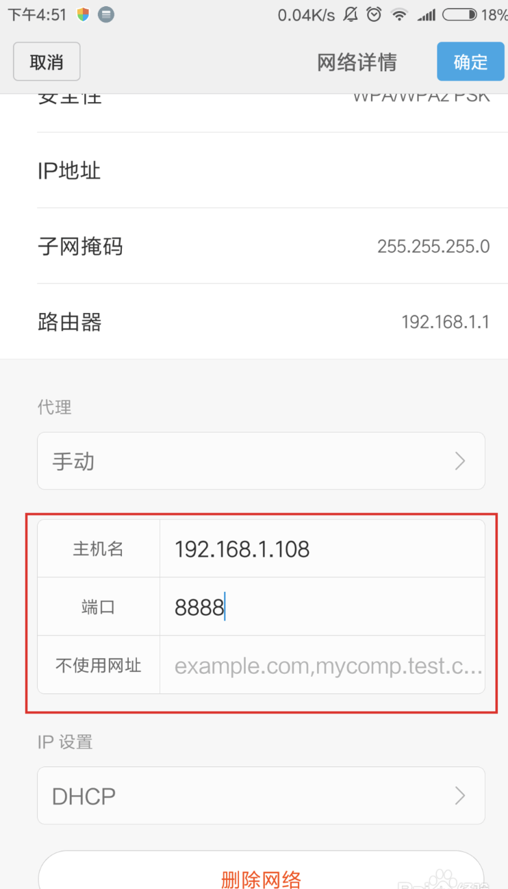Tap the shield security icon in status bar
The image size is (508, 889).
coord(83,14)
